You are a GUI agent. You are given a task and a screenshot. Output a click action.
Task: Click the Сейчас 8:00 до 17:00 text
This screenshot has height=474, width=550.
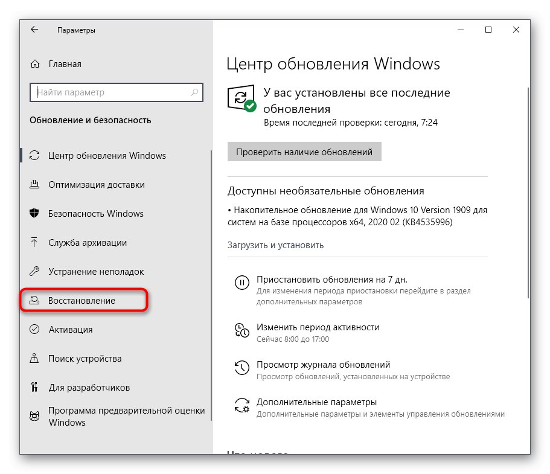tap(293, 339)
